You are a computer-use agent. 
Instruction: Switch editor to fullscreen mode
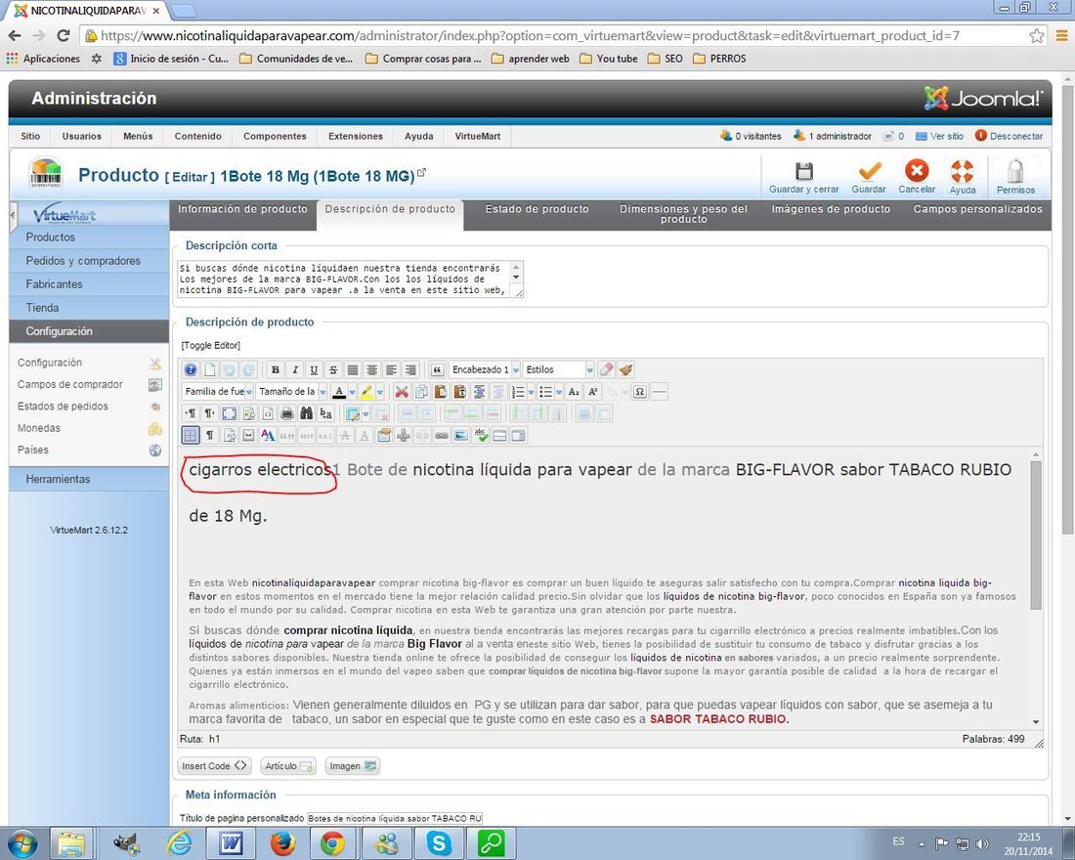click(x=229, y=413)
